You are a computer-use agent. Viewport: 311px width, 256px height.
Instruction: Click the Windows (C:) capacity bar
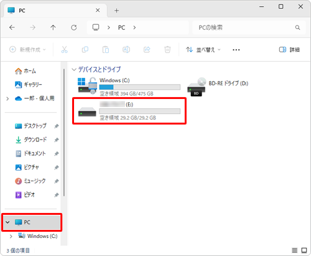click(140, 87)
